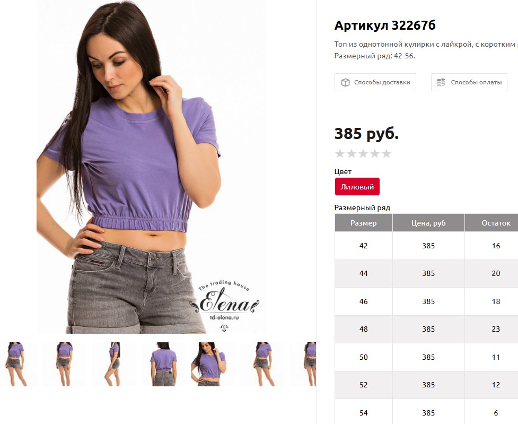Click the Размер column header
Screen dimensions: 518x424
[363, 223]
